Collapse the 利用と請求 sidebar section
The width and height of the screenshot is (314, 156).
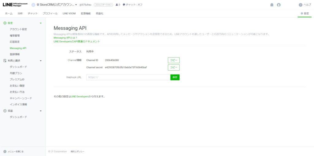(41, 61)
